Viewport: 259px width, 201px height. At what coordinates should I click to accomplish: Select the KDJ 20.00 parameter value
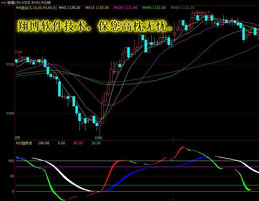point(96,143)
